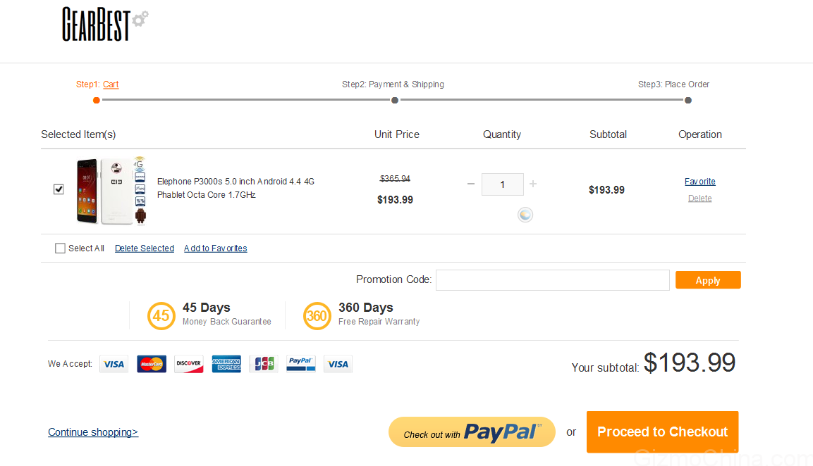Tick the Select All checkbox
This screenshot has height=466, width=813.
point(61,248)
